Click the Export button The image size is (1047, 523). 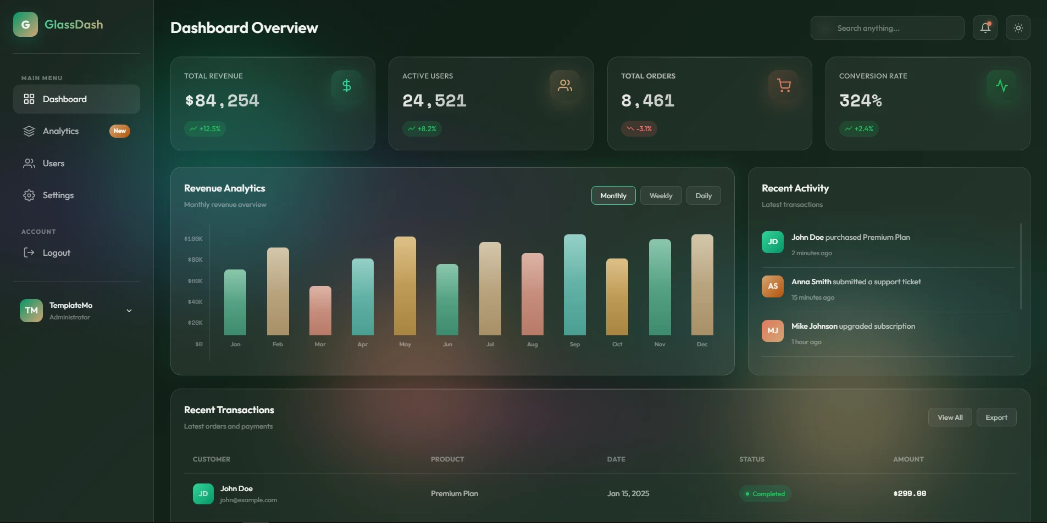click(996, 417)
